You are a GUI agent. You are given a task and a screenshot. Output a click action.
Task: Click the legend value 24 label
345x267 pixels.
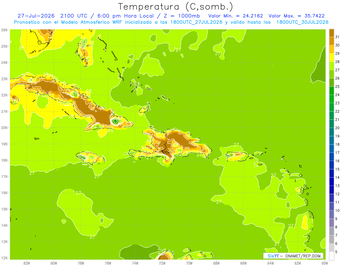(337, 95)
